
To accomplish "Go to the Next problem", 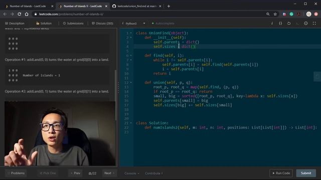I will tap(109, 173).
